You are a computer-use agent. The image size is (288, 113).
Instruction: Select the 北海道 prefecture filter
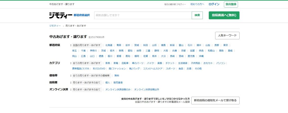tap(109, 45)
